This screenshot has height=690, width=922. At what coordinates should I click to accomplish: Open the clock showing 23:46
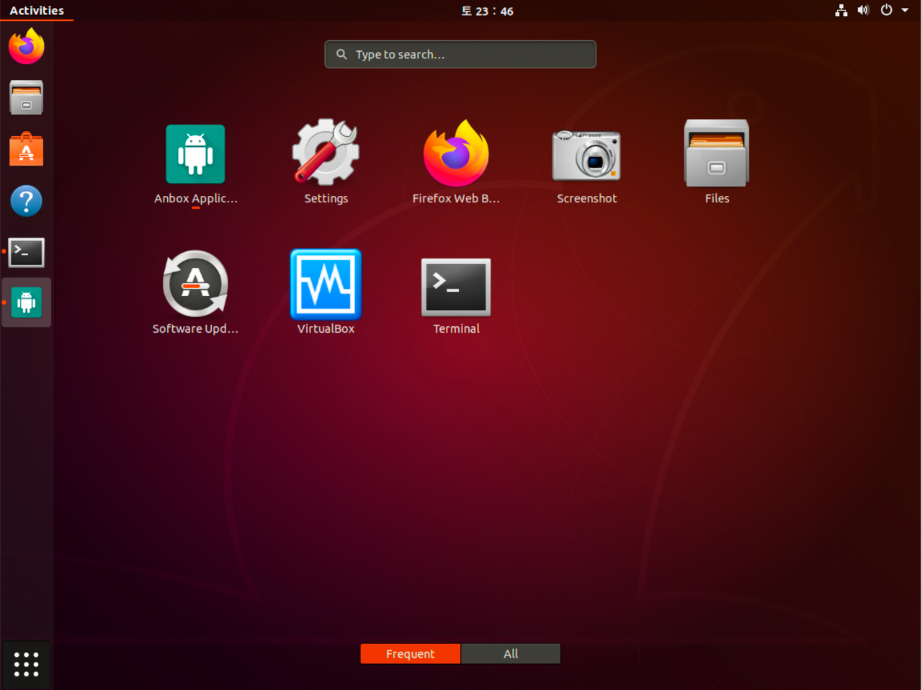[x=487, y=11]
